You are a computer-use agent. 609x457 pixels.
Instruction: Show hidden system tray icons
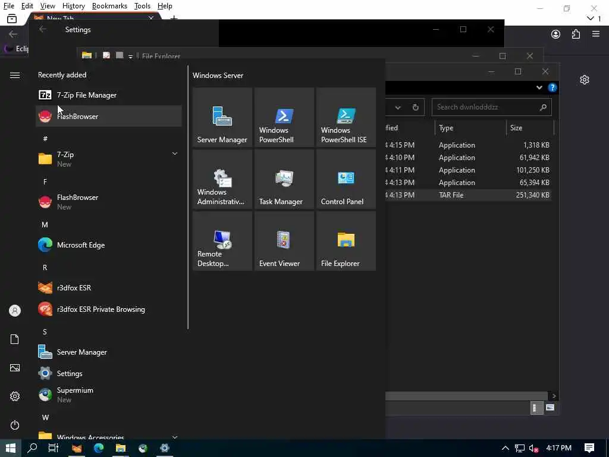pos(506,448)
